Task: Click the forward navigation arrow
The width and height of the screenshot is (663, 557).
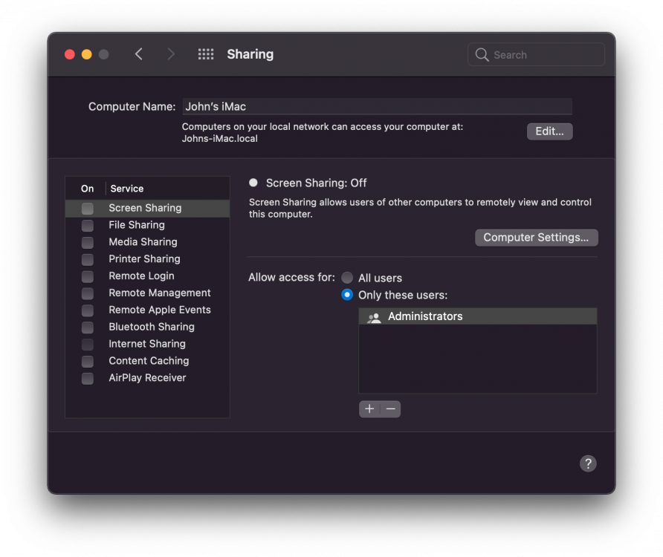Action: pos(171,54)
